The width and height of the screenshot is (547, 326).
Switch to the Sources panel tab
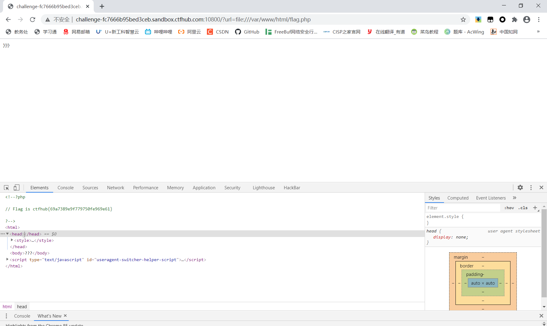[90, 187]
